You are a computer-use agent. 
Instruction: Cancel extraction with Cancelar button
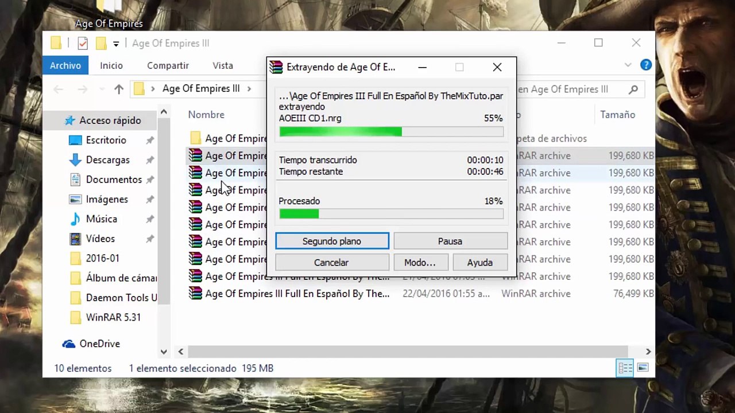tap(331, 262)
